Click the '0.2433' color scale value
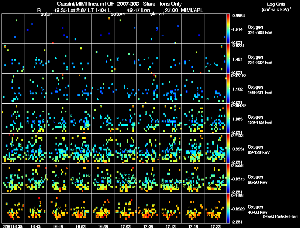 pos(237,136)
